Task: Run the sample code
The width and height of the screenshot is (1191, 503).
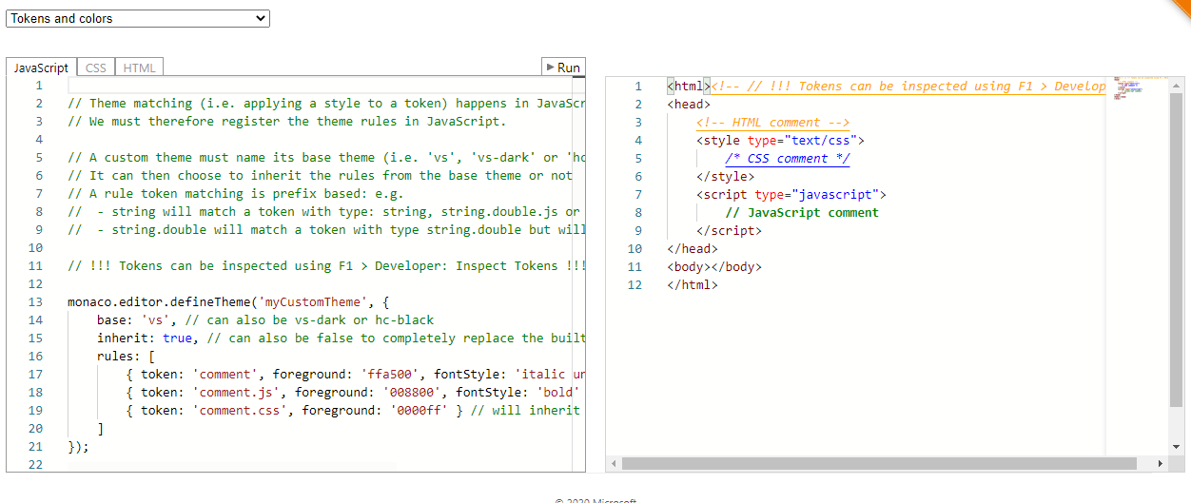Action: (562, 67)
